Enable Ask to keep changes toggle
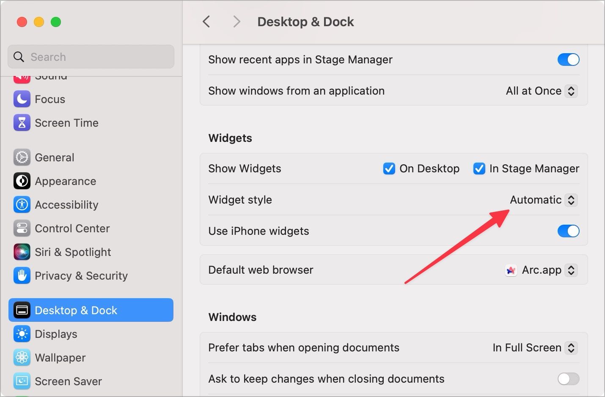The image size is (605, 397). tap(568, 379)
